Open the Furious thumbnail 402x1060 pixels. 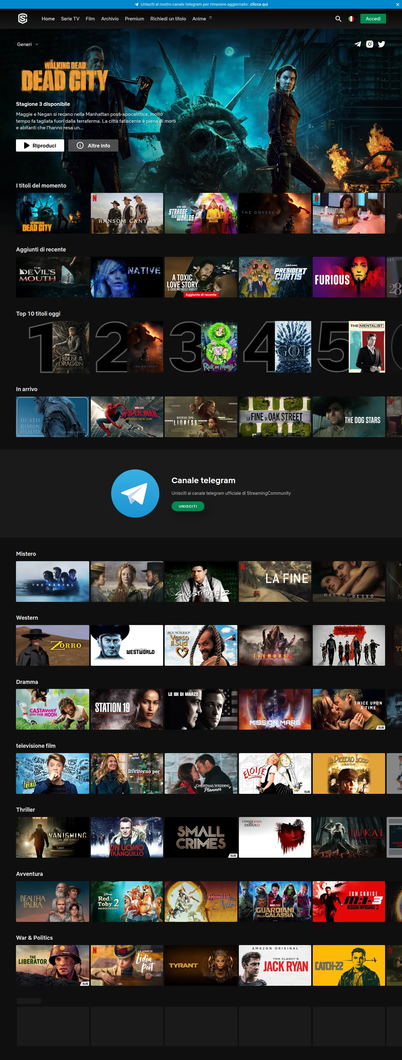[x=349, y=277]
